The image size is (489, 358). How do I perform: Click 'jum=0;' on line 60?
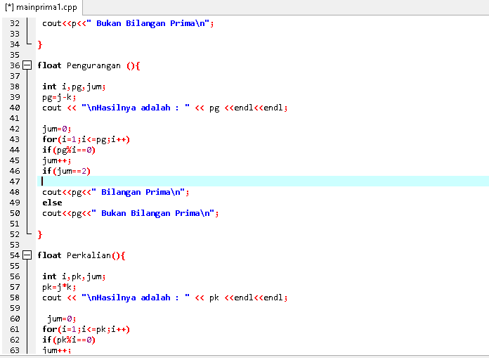[61, 319]
